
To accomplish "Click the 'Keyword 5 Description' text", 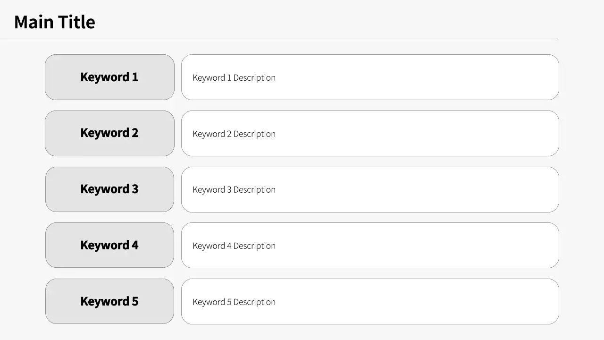I will pos(234,302).
